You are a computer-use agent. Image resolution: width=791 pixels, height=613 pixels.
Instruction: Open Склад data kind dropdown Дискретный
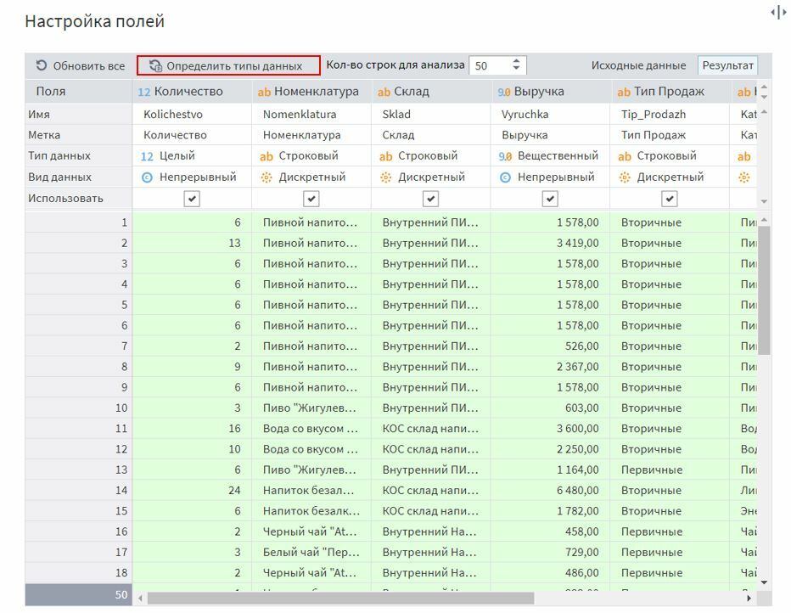point(431,177)
